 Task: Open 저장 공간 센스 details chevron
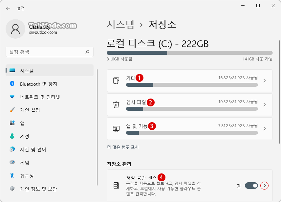coord(265,186)
